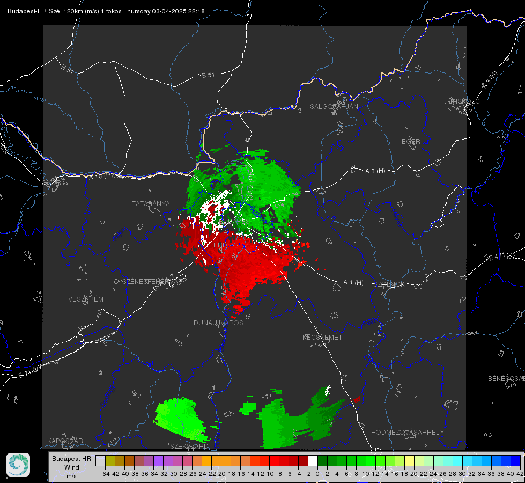Click the TATABÁNYA city label
The image size is (525, 483).
(x=151, y=203)
